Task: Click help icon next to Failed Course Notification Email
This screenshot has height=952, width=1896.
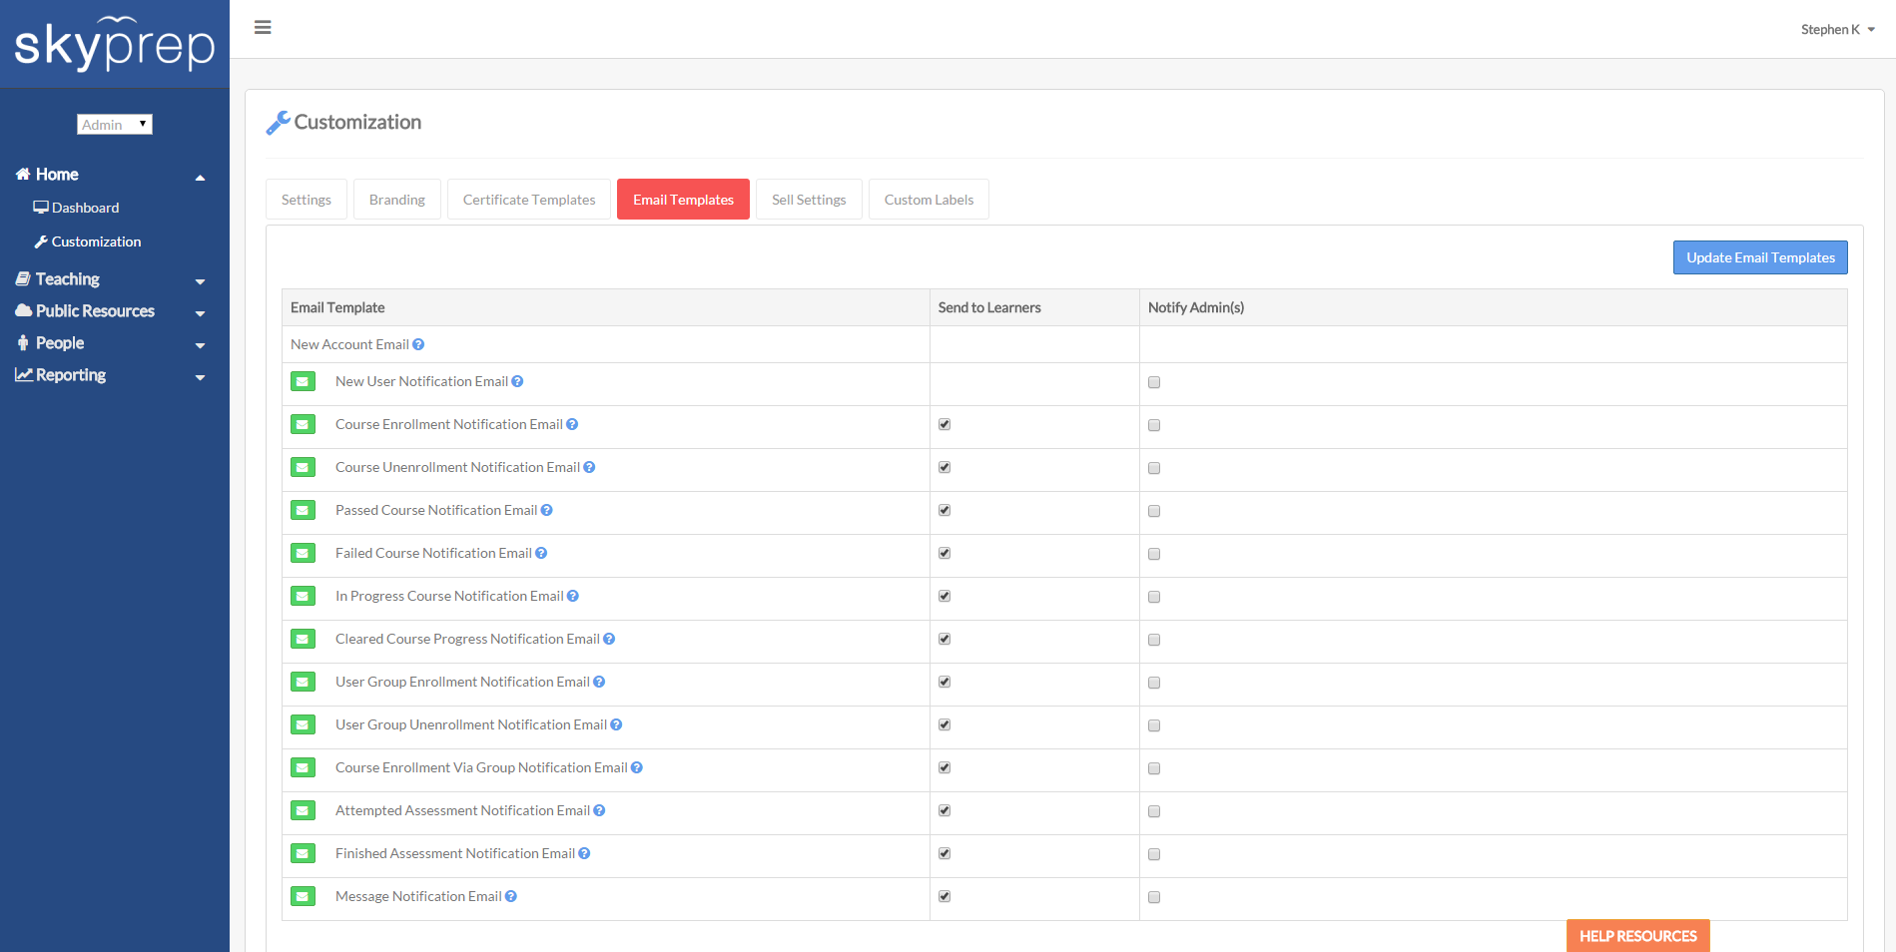Action: [x=541, y=553]
